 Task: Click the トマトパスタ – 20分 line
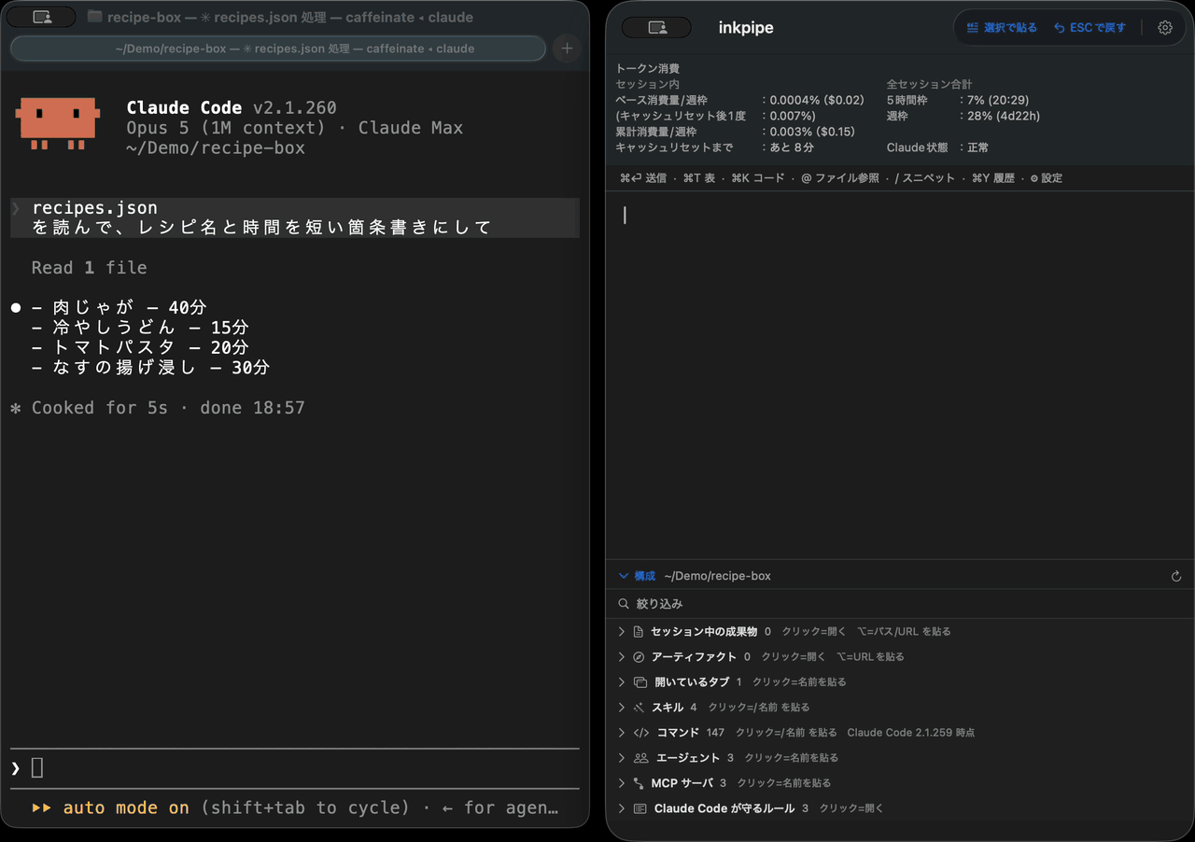pyautogui.click(x=140, y=348)
